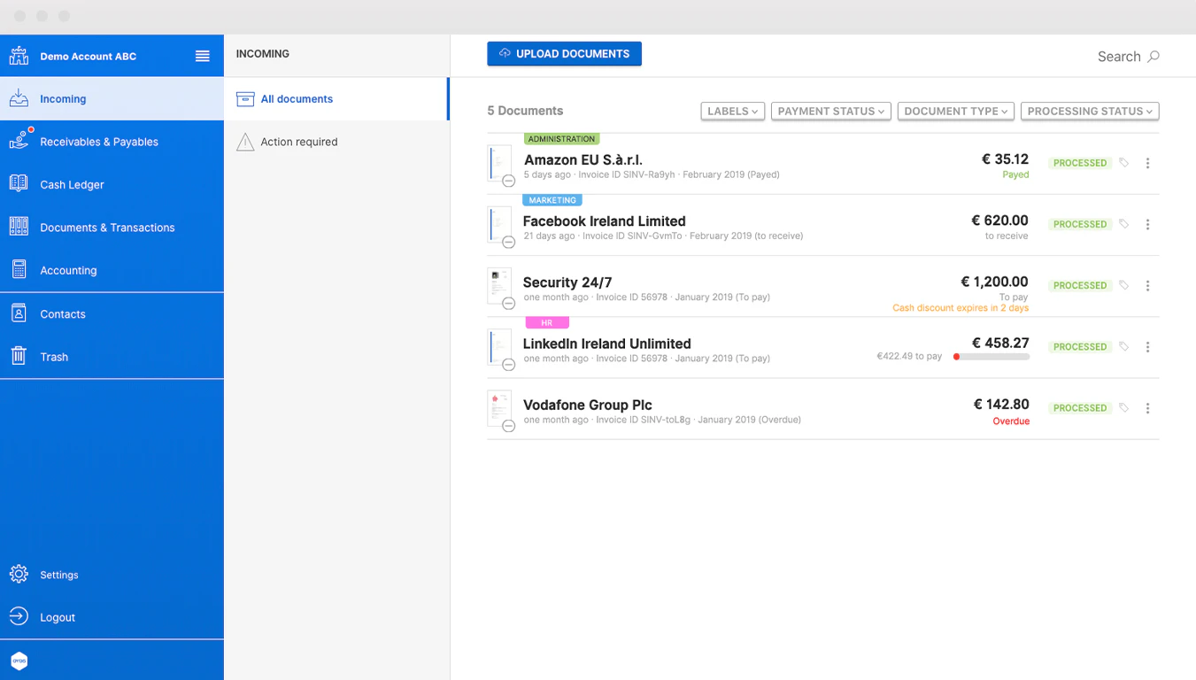
Task: Expand the LABELS filter dropdown
Action: click(732, 111)
